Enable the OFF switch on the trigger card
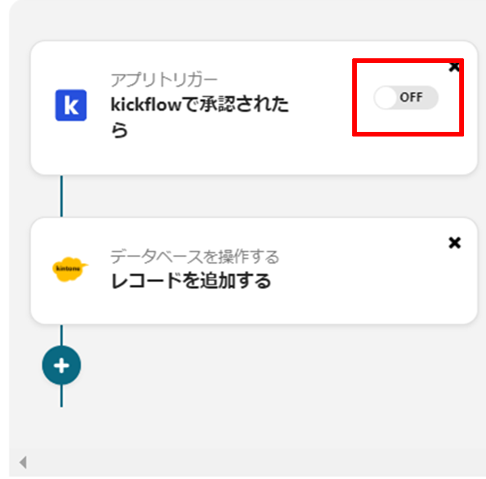This screenshot has height=479, width=486. pyautogui.click(x=407, y=97)
